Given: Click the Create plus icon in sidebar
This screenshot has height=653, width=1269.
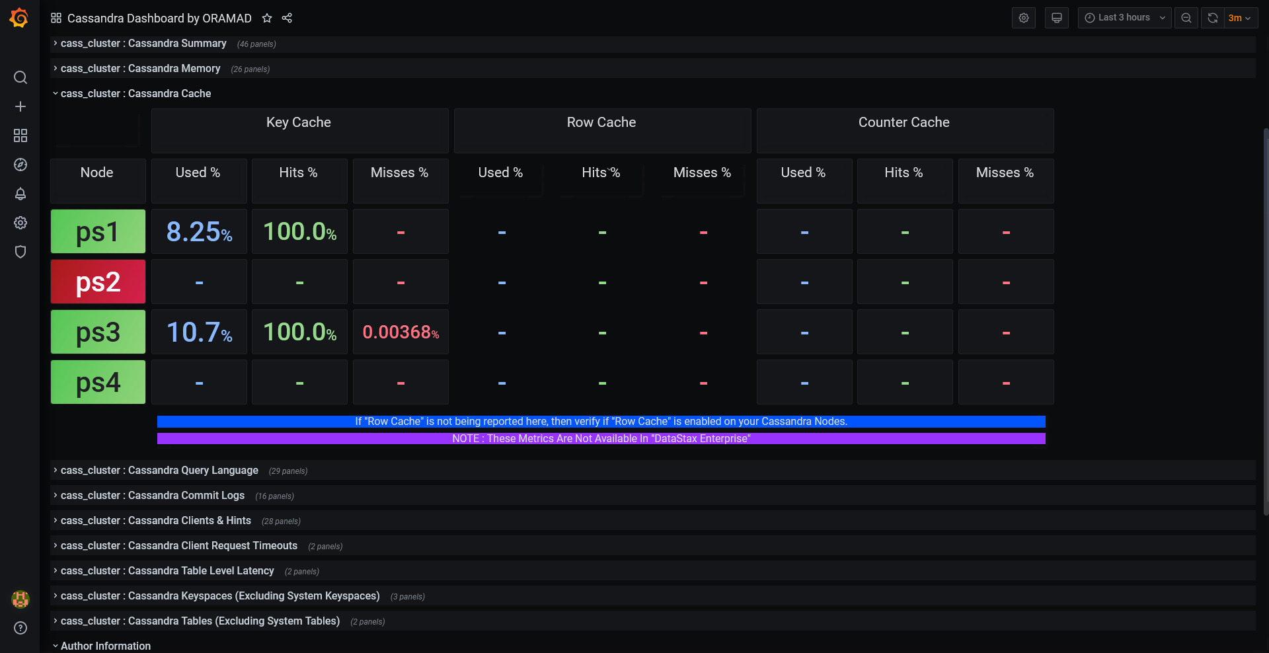Looking at the screenshot, I should [x=20, y=106].
